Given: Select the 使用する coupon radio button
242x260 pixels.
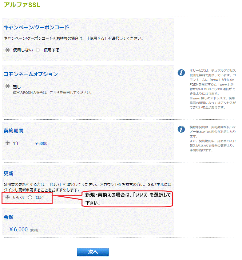Looking at the screenshot, I should pyautogui.click(x=38, y=50).
